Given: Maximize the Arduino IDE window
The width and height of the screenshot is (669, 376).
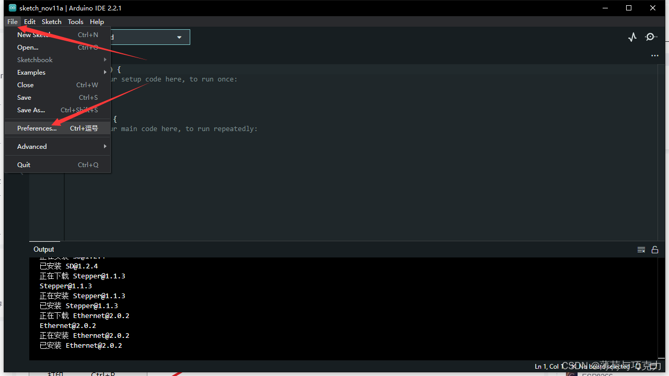Looking at the screenshot, I should [629, 8].
